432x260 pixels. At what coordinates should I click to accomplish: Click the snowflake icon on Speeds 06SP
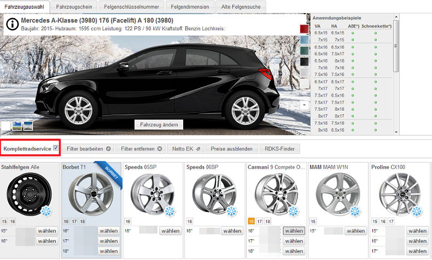point(231,211)
